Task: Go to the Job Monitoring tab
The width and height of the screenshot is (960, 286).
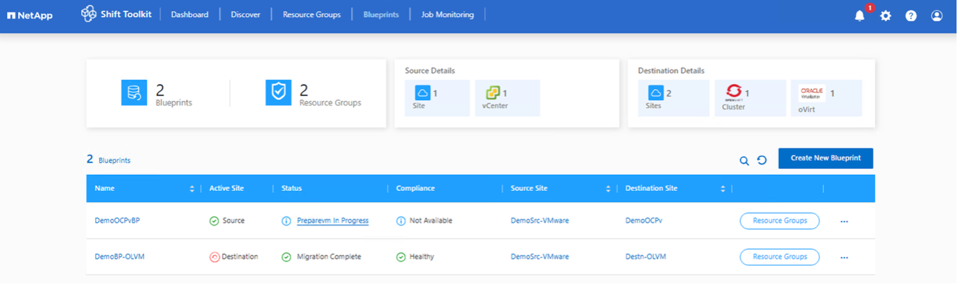Action: [x=449, y=15]
